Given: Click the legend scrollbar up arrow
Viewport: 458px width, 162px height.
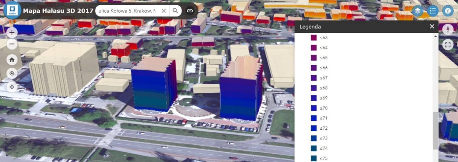Looking at the screenshot, I should pos(436,36).
